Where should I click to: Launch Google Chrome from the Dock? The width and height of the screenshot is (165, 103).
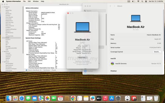click(73, 98)
